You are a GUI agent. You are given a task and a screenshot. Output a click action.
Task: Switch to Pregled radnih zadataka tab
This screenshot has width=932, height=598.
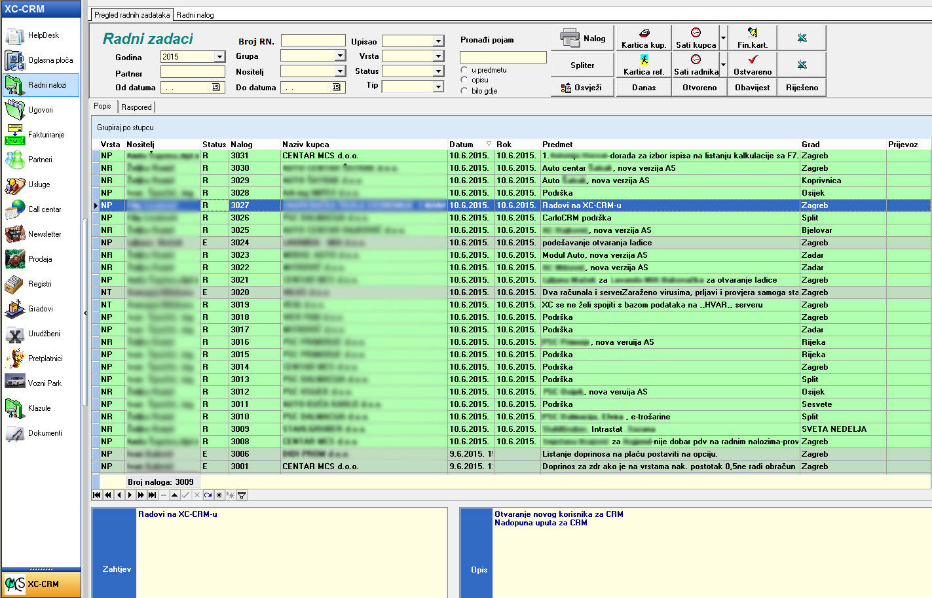pyautogui.click(x=132, y=14)
